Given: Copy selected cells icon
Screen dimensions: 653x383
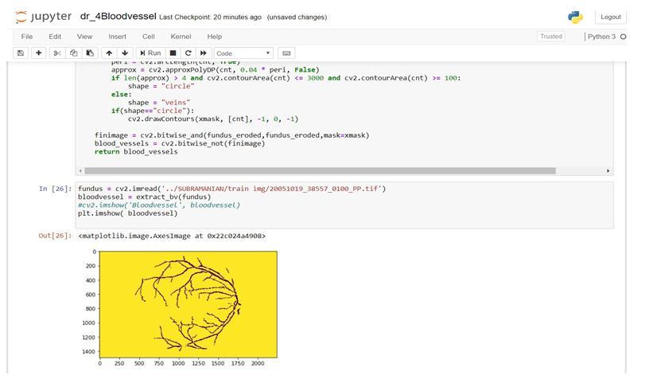Looking at the screenshot, I should (73, 53).
